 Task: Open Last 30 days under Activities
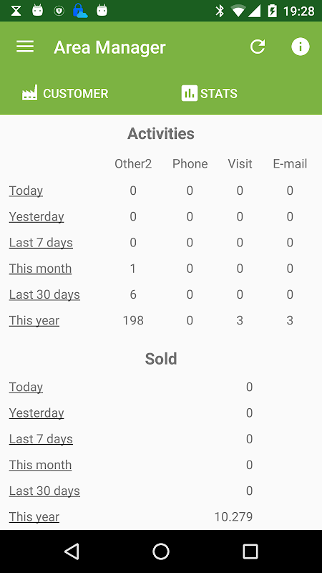(44, 294)
